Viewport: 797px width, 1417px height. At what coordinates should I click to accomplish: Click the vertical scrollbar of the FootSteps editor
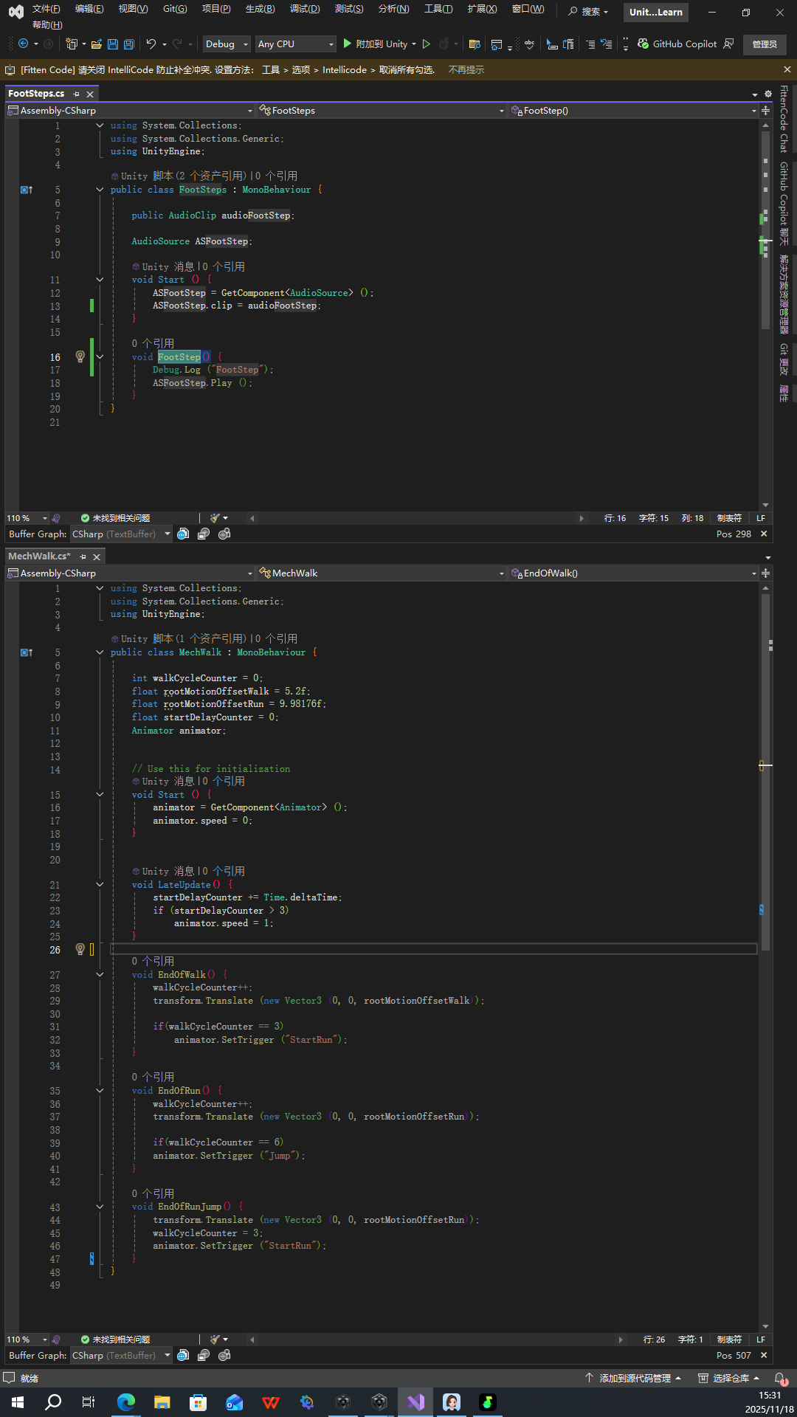coord(765,315)
